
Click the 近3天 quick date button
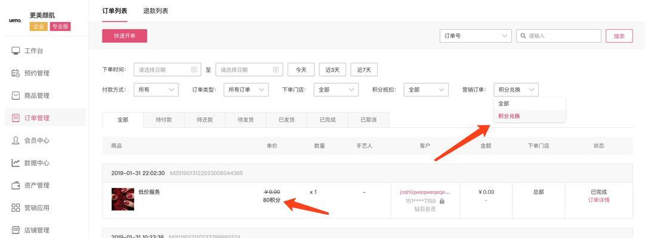[332, 70]
